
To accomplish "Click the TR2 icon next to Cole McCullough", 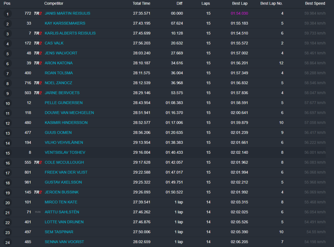I will [38, 162].
